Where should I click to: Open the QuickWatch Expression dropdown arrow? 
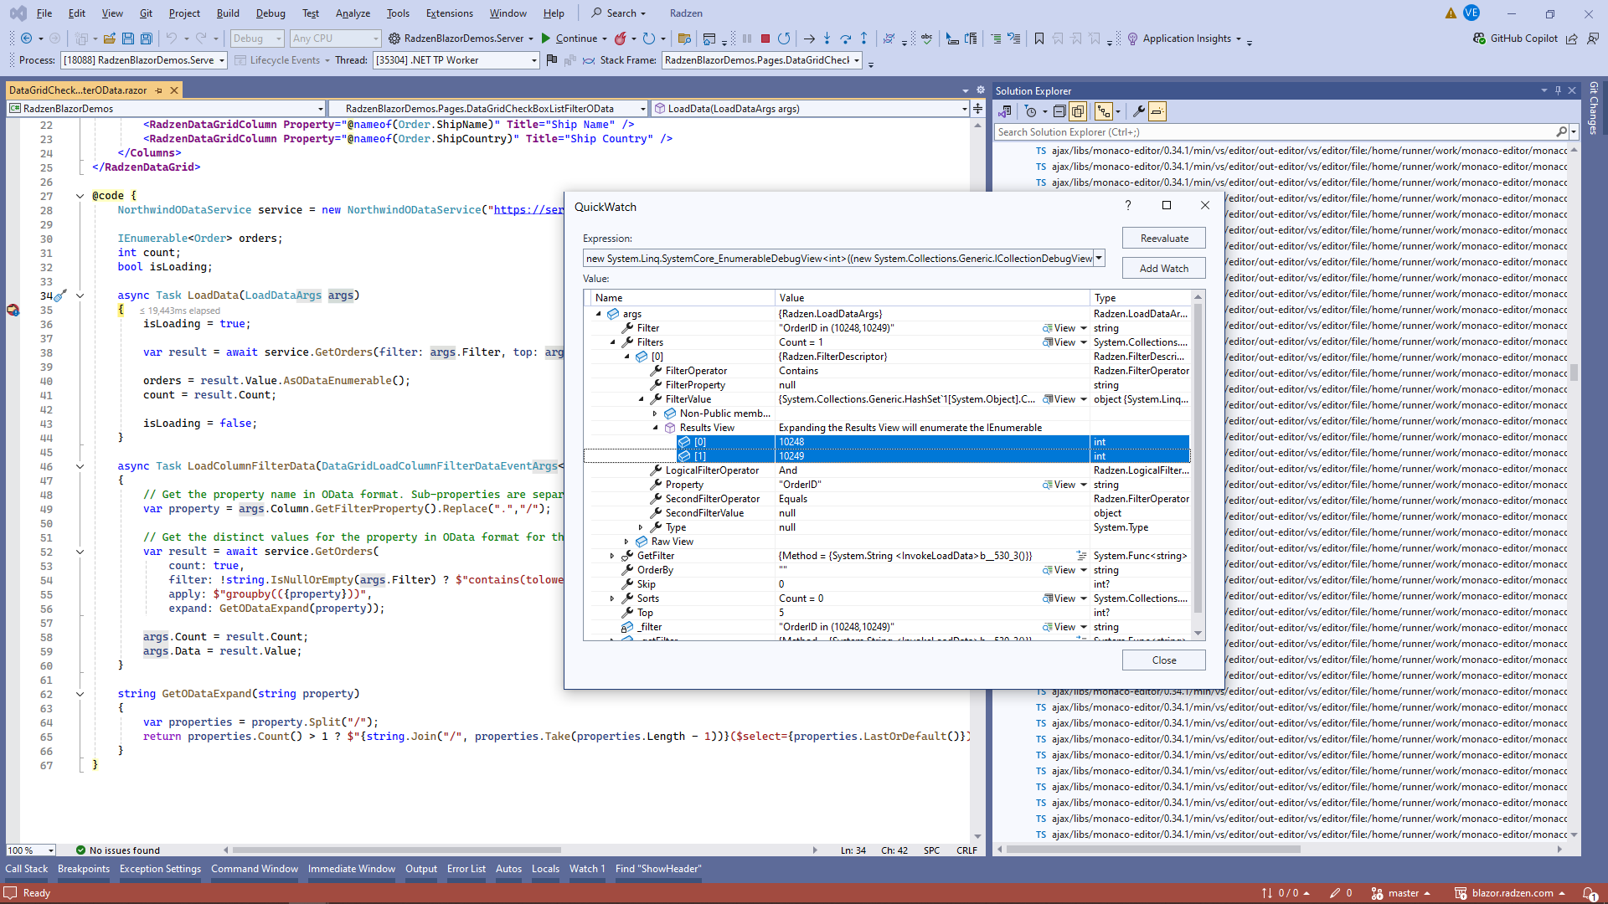(1099, 259)
